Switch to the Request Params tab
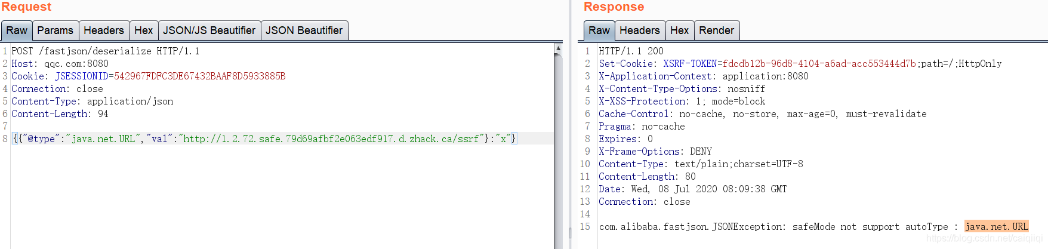Screen dimensions: 1048x249 coord(55,30)
